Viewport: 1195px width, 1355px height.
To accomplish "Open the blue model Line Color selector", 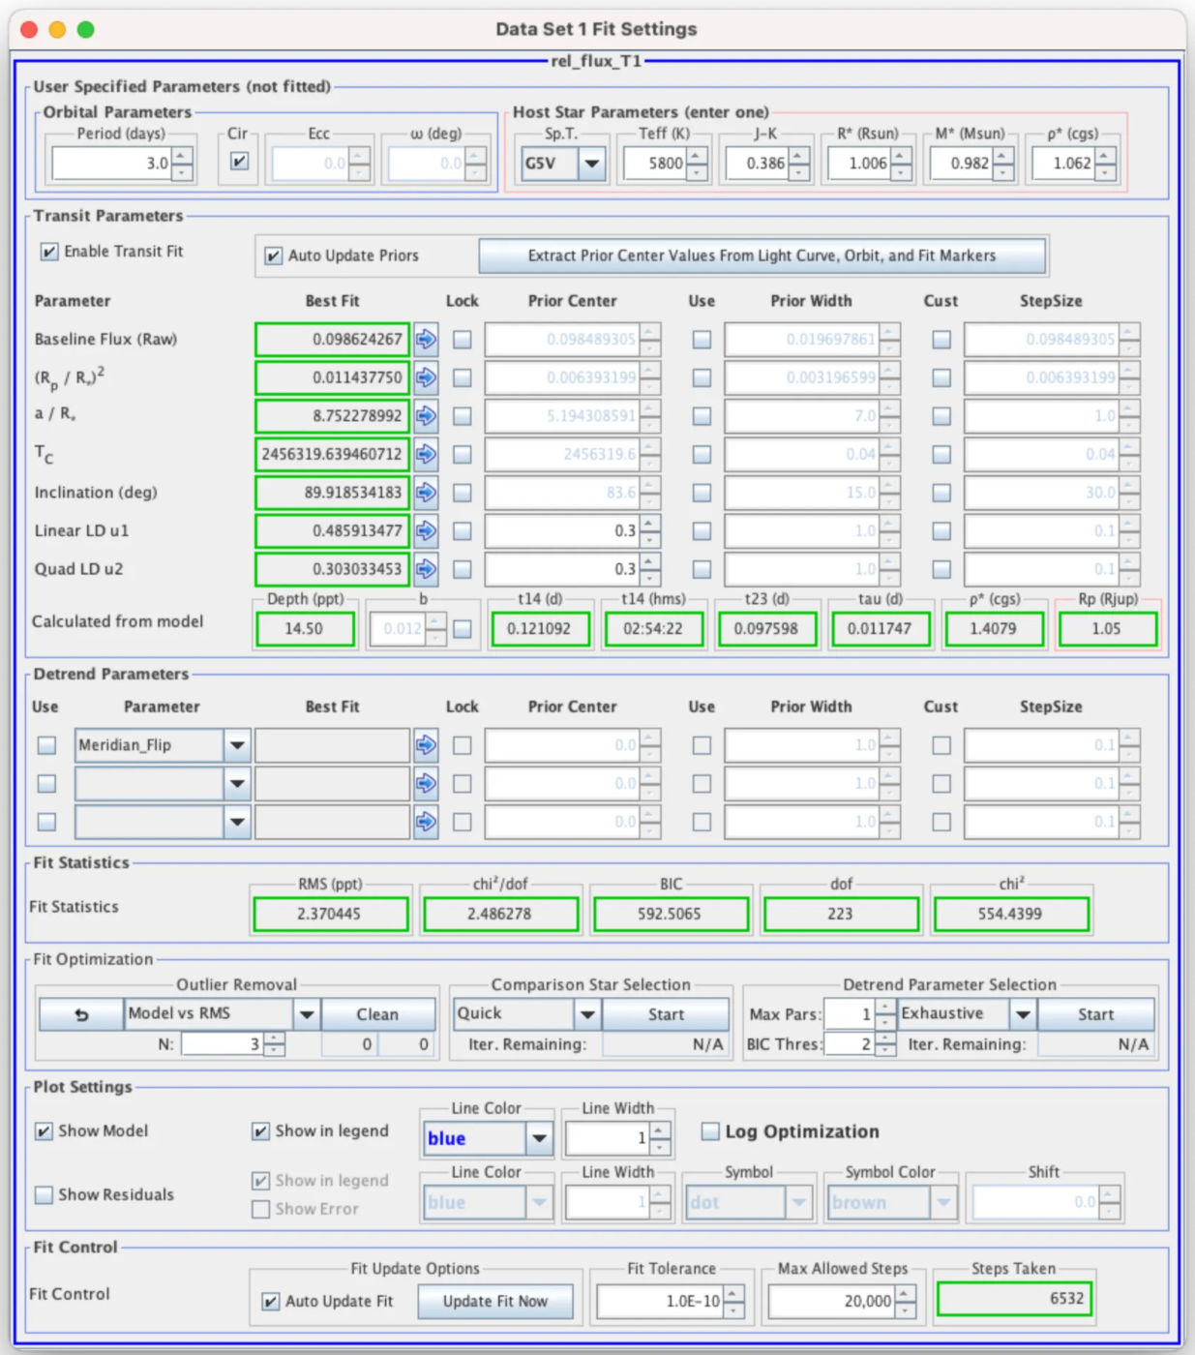I will tap(539, 1139).
